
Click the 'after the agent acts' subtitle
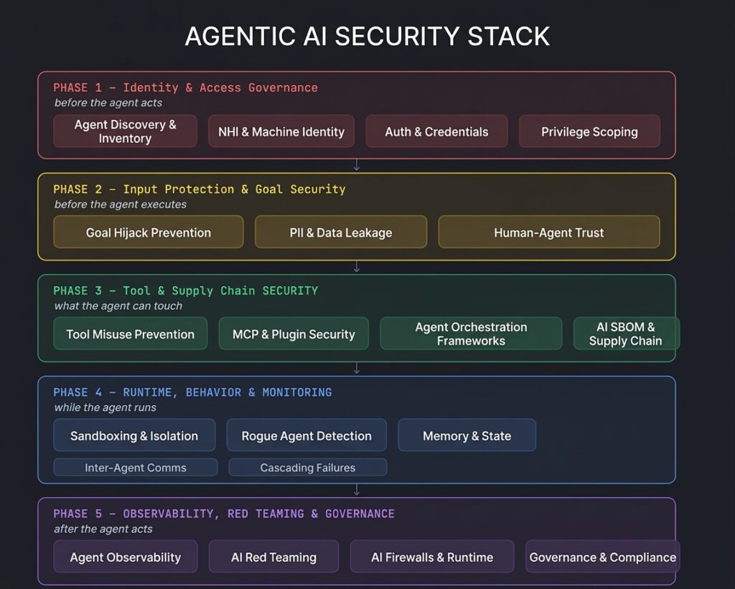pyautogui.click(x=103, y=529)
